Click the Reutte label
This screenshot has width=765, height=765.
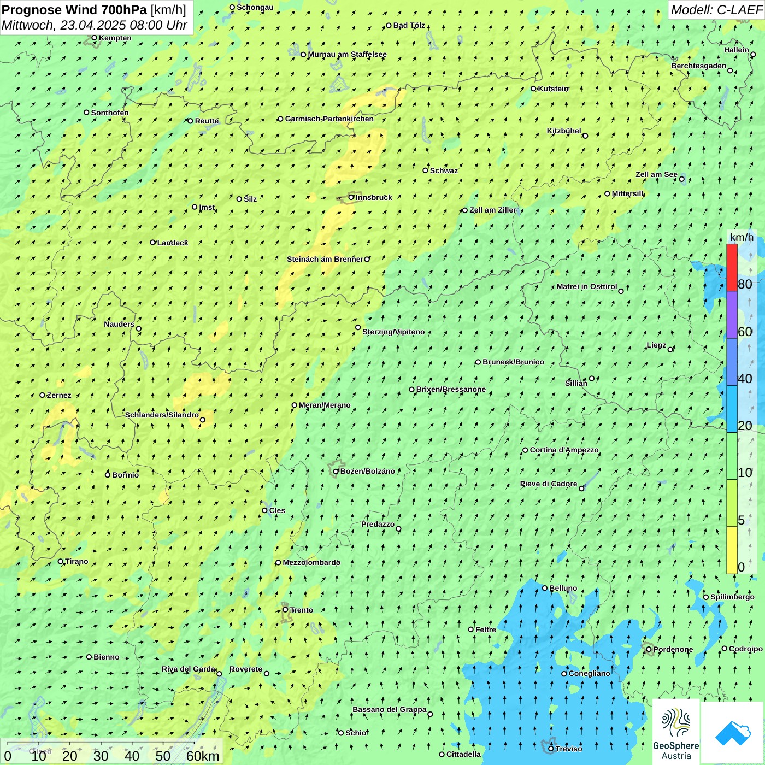[x=207, y=121]
